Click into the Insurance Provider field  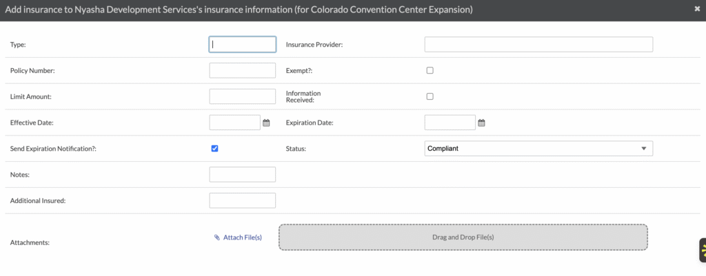pos(538,44)
